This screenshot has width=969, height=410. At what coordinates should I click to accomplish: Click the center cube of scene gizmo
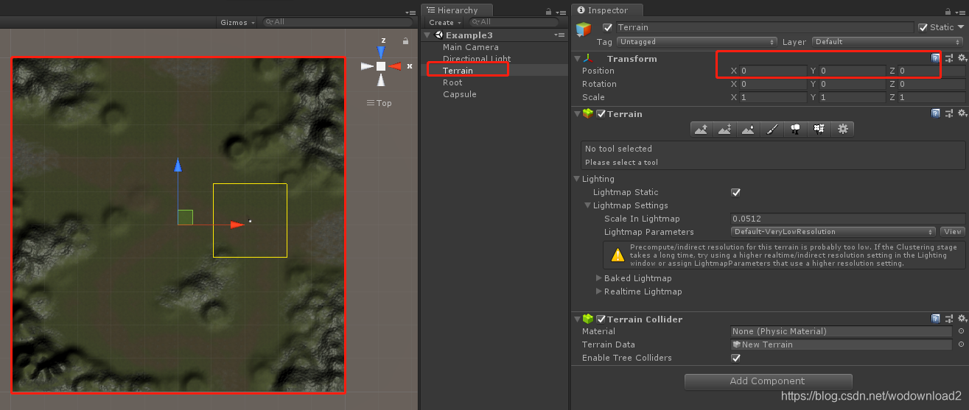tap(381, 66)
